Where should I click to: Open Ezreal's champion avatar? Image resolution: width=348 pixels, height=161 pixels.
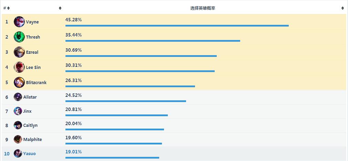(19, 52)
